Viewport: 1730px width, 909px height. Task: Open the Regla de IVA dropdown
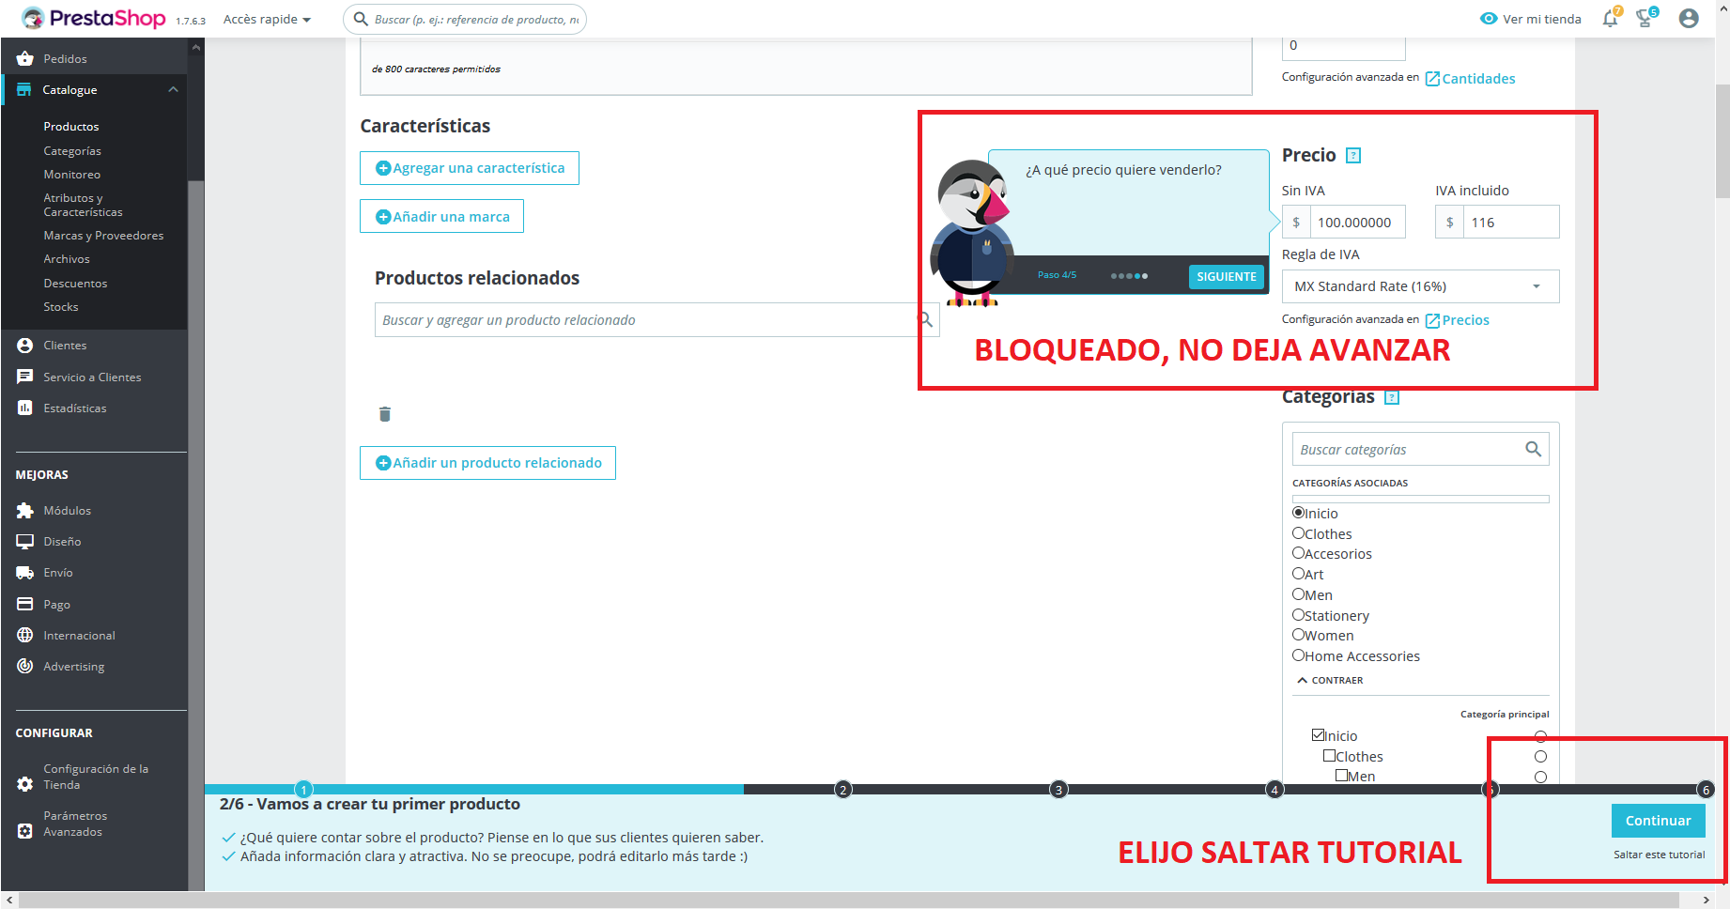(1420, 286)
